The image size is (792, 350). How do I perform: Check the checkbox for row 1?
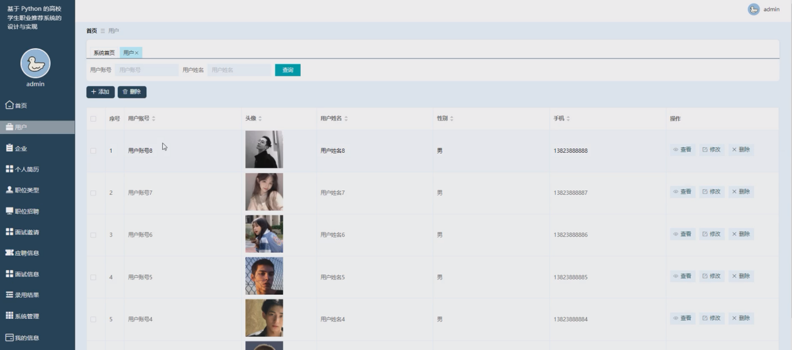tap(93, 150)
